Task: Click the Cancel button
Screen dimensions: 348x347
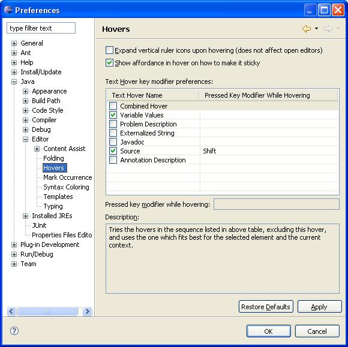Action: coord(317,331)
